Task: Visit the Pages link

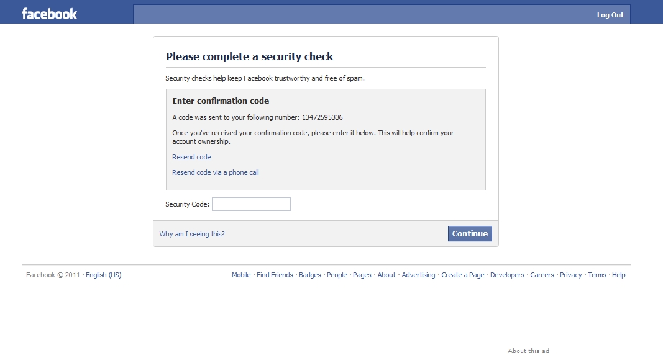Action: pos(362,275)
